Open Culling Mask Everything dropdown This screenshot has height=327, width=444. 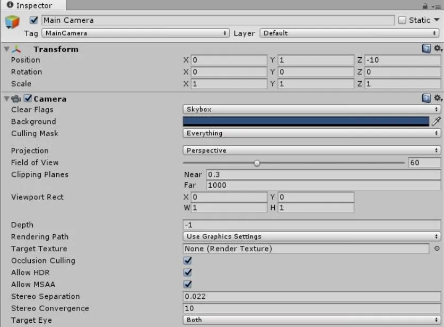click(312, 133)
